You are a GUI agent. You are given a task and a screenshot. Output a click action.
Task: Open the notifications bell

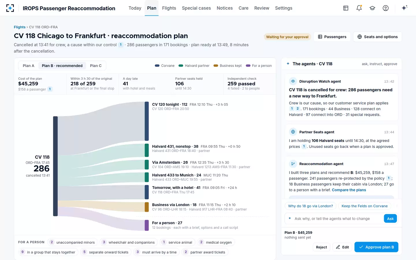(359, 8)
